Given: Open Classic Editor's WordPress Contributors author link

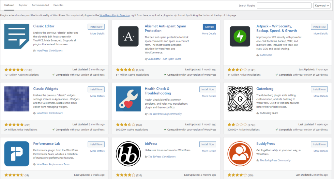Looking at the screenshot, I should [x=50, y=51].
